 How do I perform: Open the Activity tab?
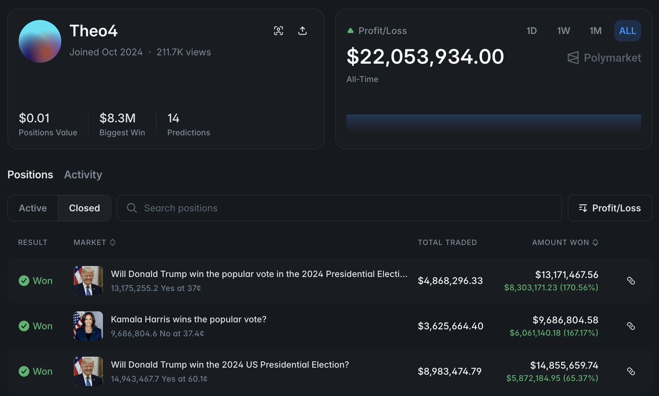(83, 175)
